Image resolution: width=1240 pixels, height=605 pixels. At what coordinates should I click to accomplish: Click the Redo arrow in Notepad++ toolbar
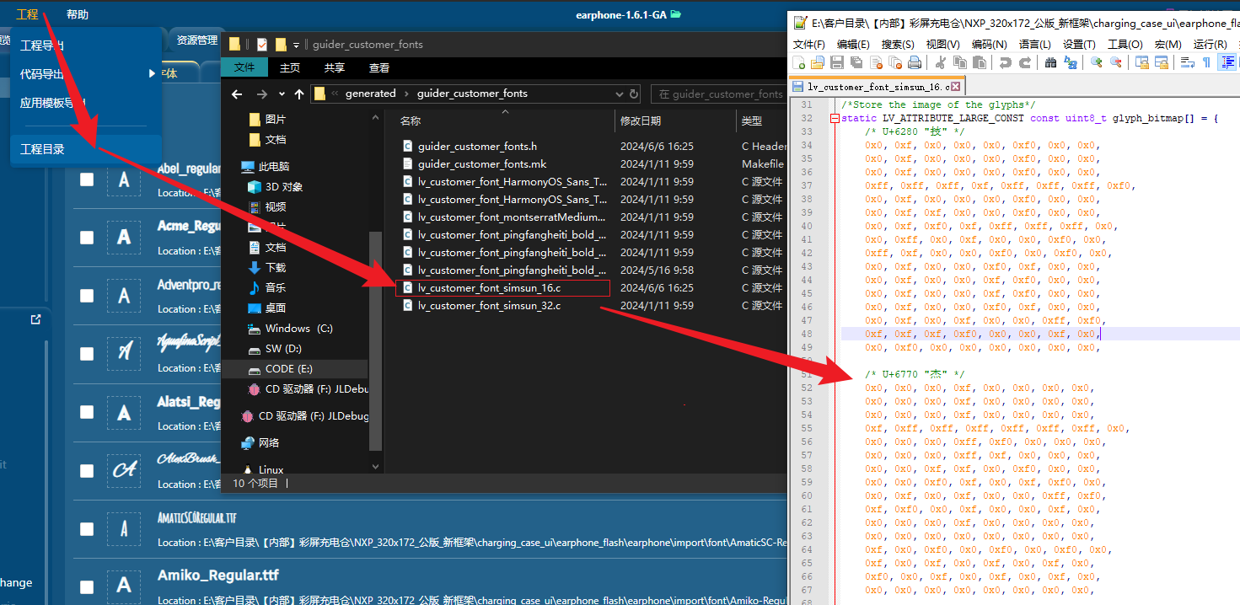tap(1024, 62)
